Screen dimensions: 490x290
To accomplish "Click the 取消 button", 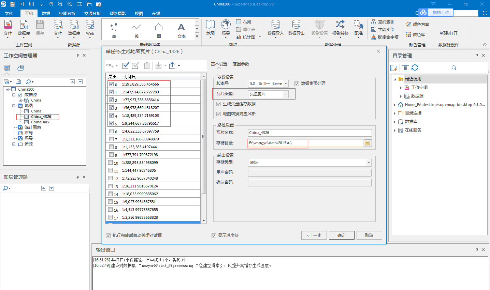I will tap(369, 235).
